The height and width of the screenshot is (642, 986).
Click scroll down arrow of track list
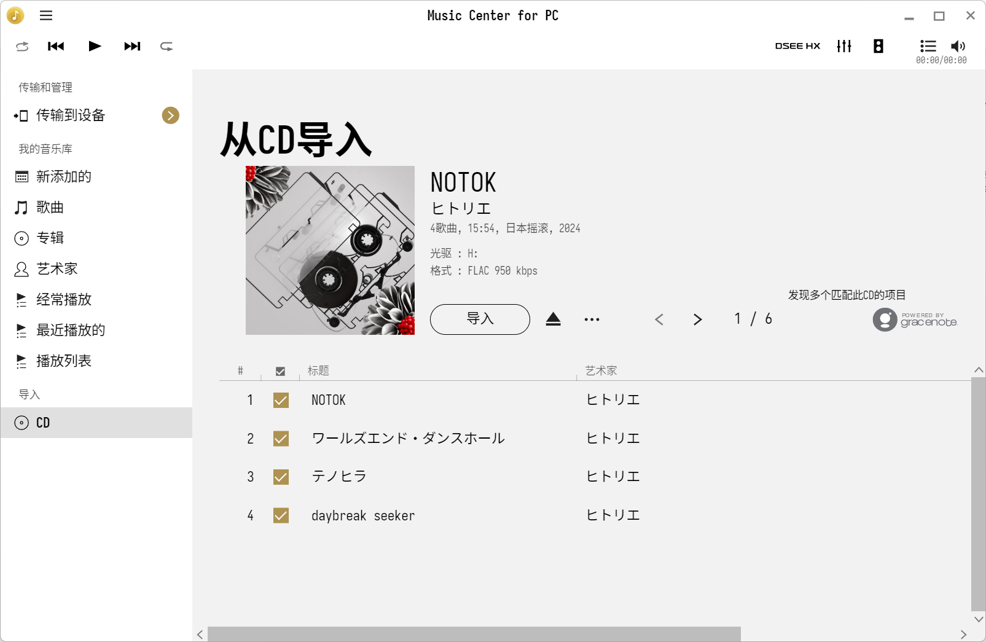click(979, 619)
